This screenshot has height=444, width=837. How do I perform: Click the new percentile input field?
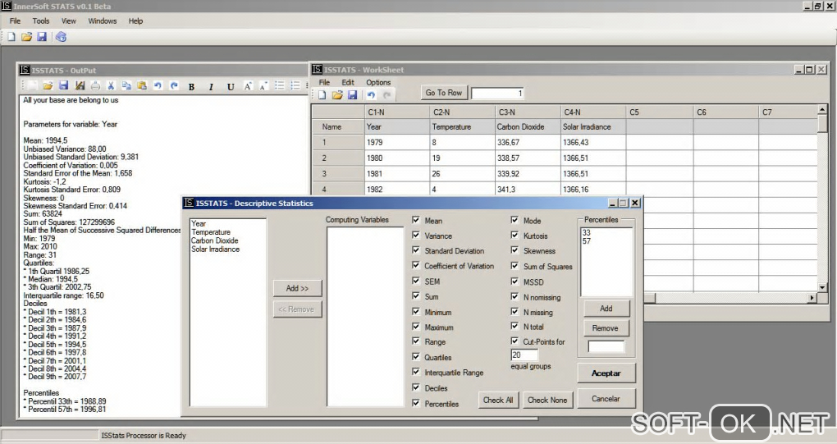click(x=606, y=347)
